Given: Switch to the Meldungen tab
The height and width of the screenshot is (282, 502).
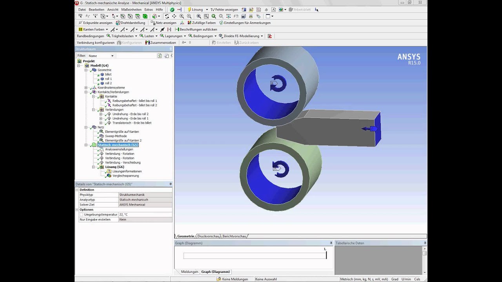Looking at the screenshot, I should pos(189,272).
